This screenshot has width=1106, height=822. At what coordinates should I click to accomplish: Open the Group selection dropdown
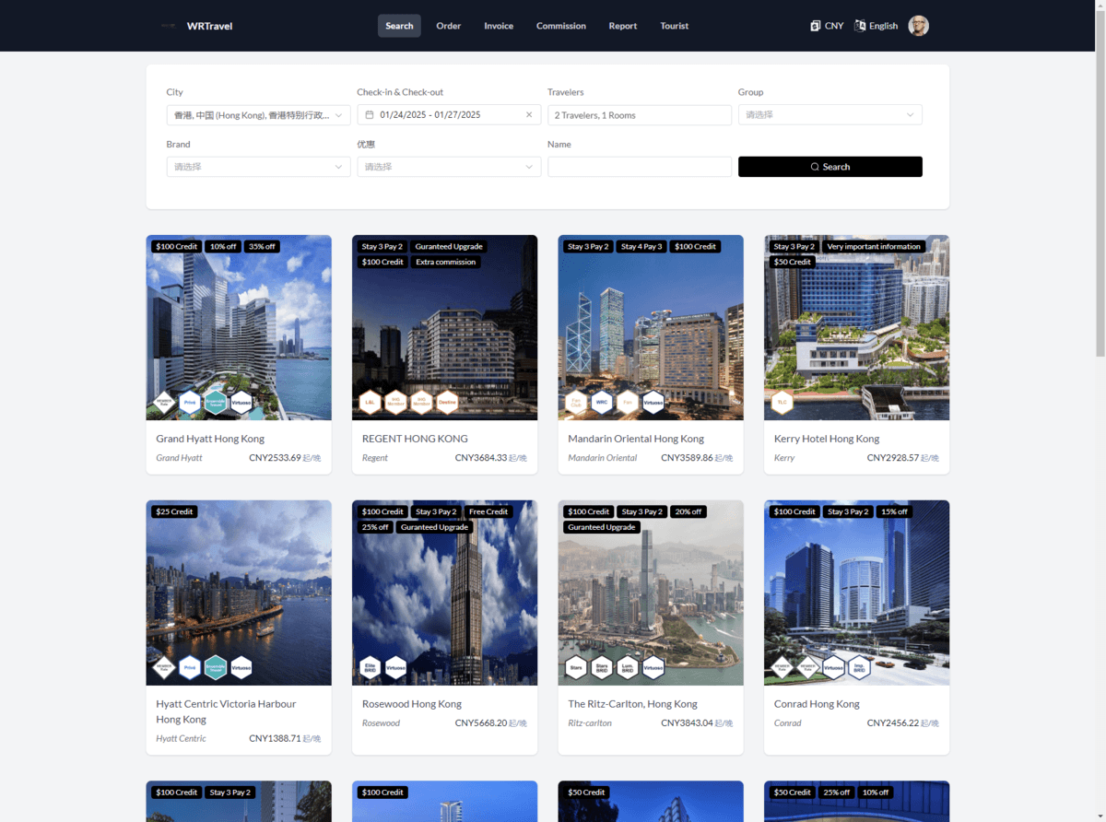click(829, 114)
